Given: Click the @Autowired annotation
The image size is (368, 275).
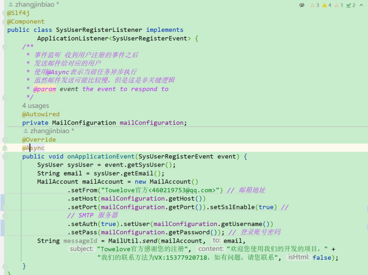Looking at the screenshot, I should pos(41,114).
